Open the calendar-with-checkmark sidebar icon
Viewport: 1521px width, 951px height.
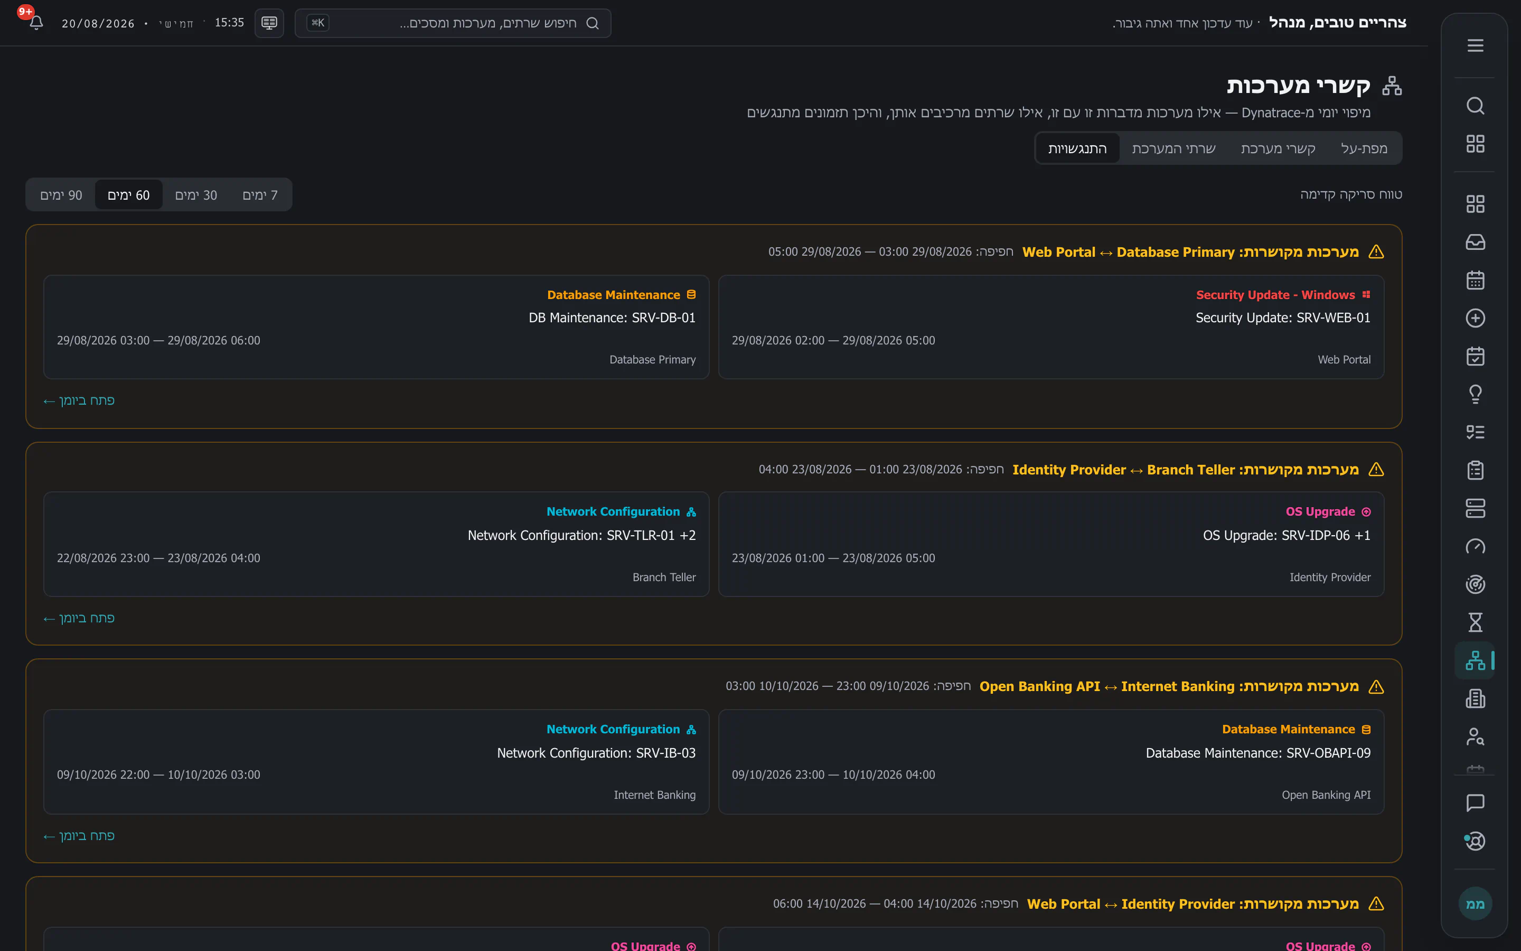[x=1475, y=356]
